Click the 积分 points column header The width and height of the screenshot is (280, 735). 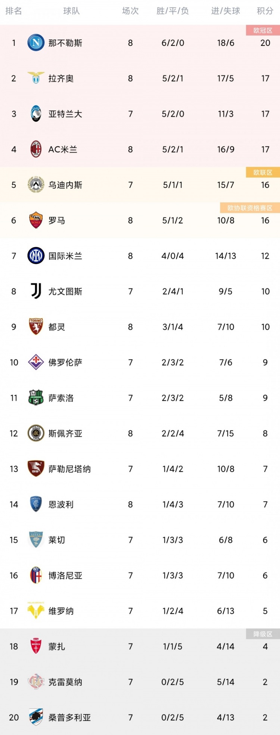pyautogui.click(x=265, y=11)
